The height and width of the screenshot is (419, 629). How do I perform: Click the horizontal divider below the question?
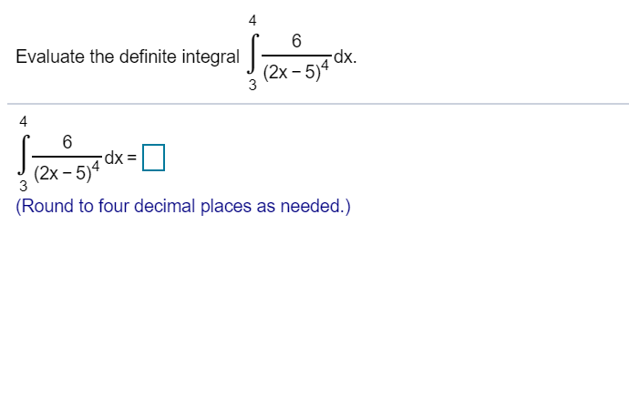coord(314,104)
